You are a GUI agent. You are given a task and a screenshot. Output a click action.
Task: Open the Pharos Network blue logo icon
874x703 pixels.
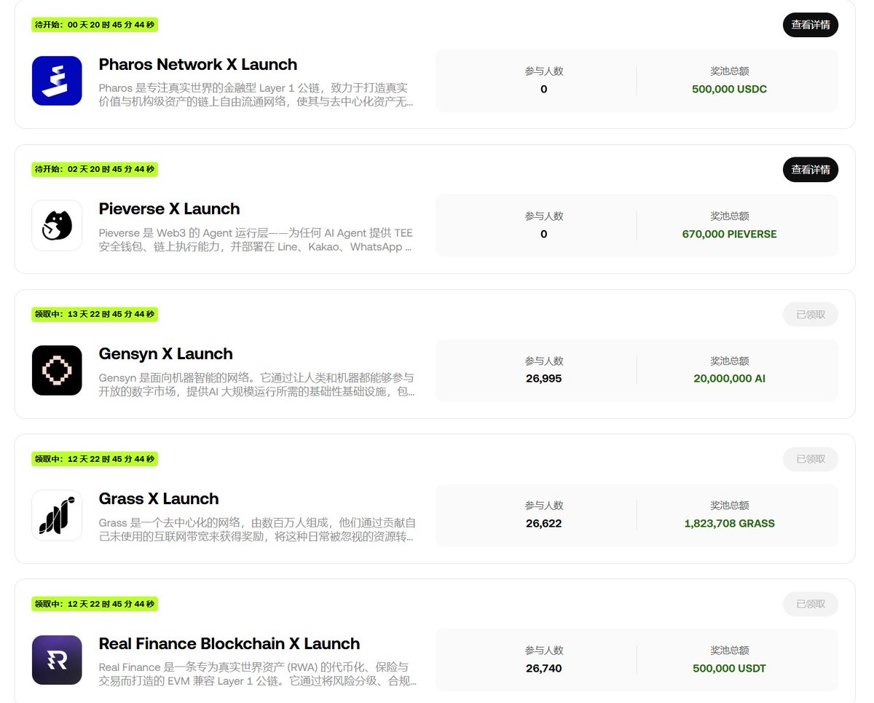pyautogui.click(x=57, y=81)
